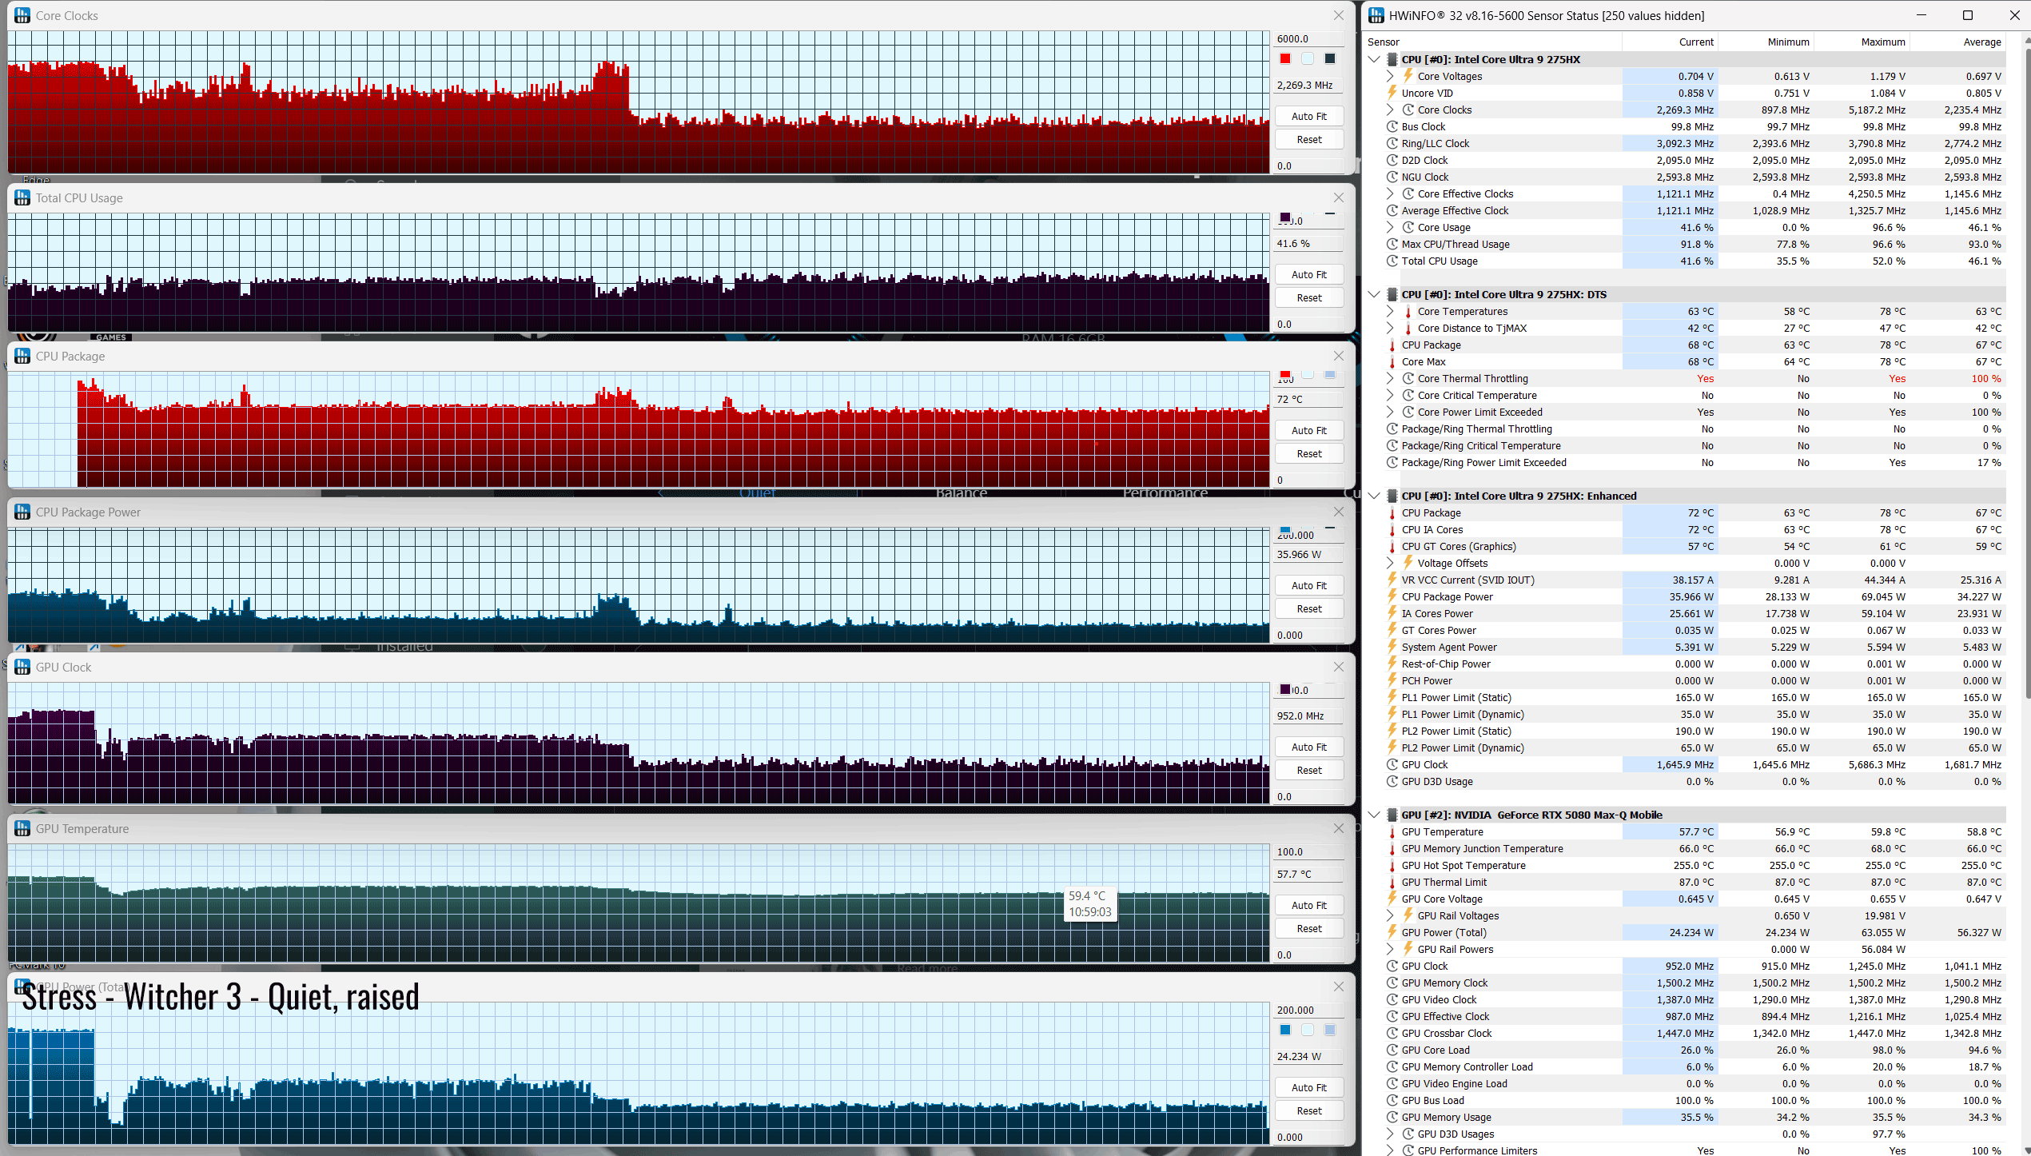The image size is (2031, 1156).
Task: Click the Sensor column header
Action: [1384, 42]
